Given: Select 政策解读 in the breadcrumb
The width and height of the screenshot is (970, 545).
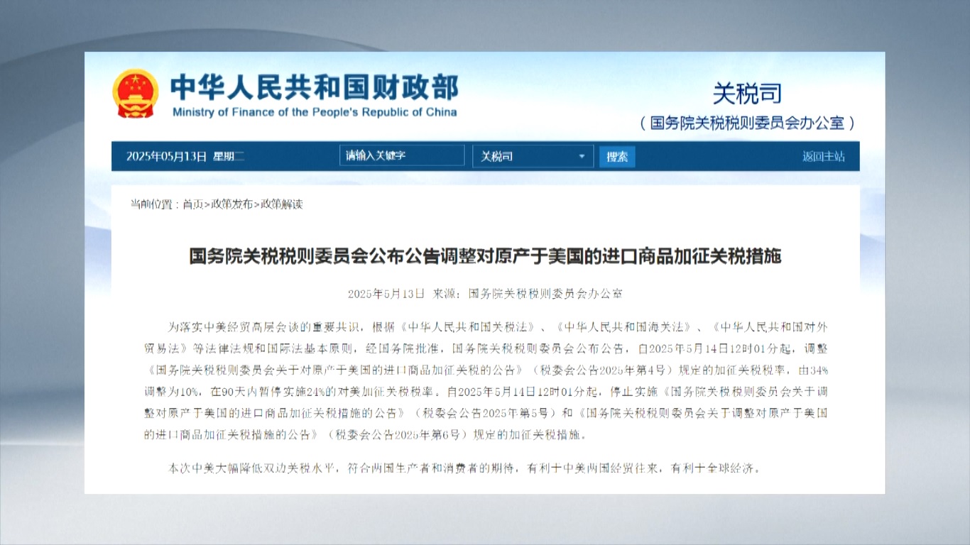Looking at the screenshot, I should 282,204.
